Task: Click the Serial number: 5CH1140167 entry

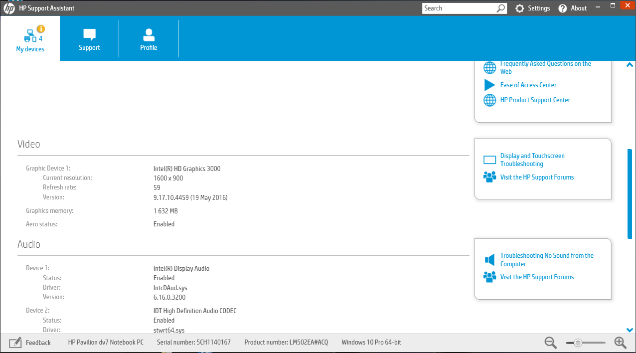Action: coord(194,343)
